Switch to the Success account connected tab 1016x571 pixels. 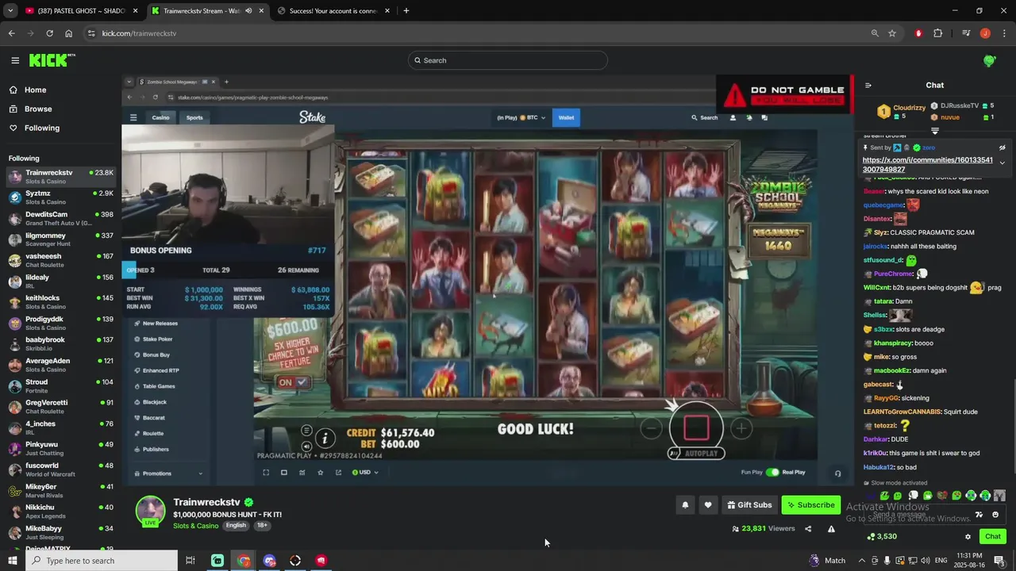(333, 11)
